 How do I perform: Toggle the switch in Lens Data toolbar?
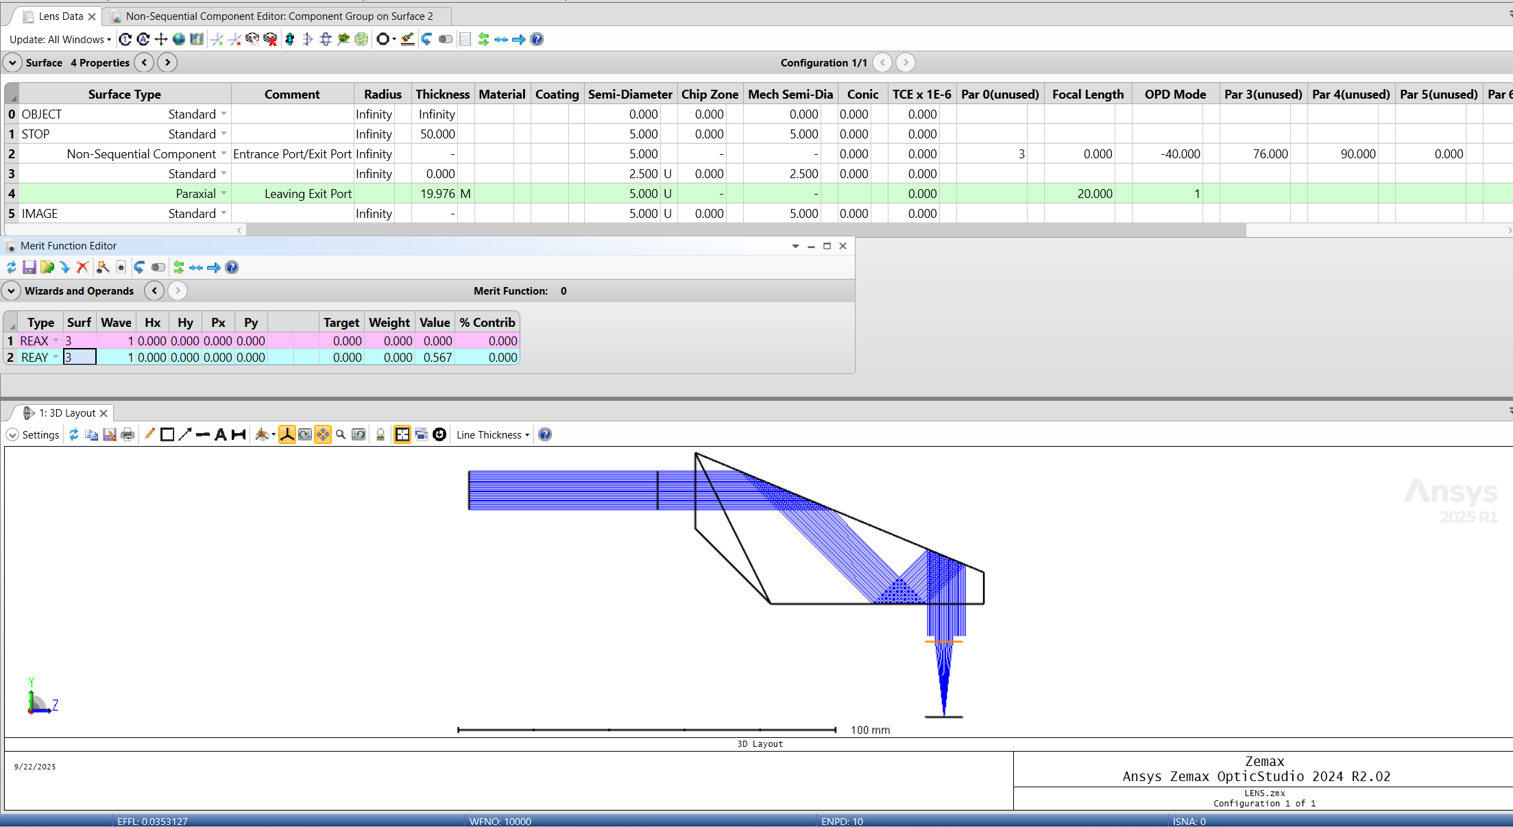coord(446,39)
